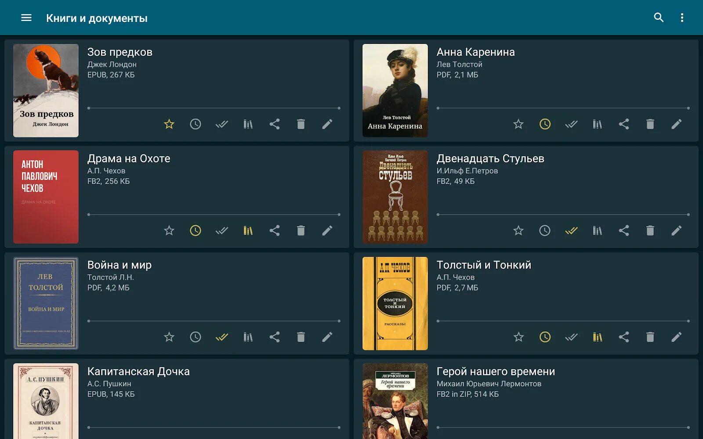Select author text 'Михаил Юрьевич Лермонтов'

489,384
